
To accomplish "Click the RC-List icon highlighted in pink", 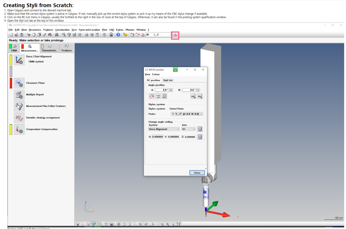I will [175, 35].
